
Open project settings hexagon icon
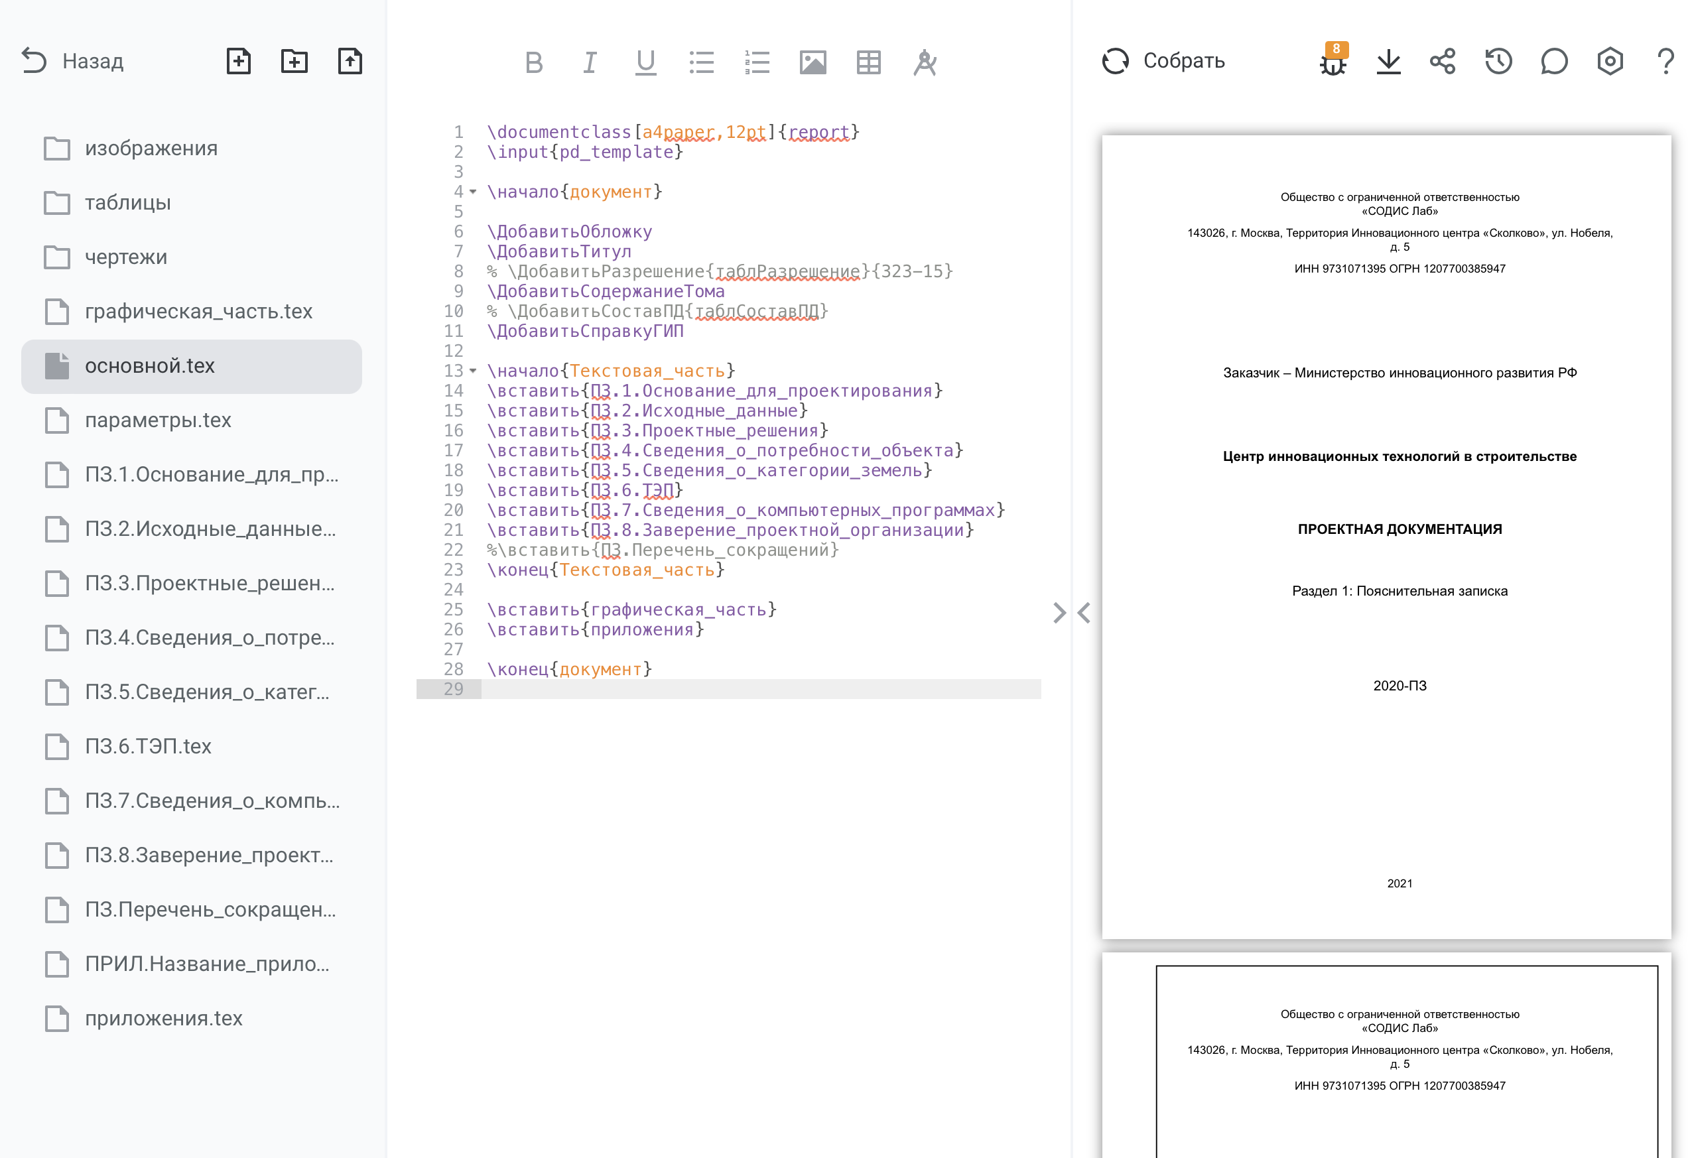tap(1610, 61)
